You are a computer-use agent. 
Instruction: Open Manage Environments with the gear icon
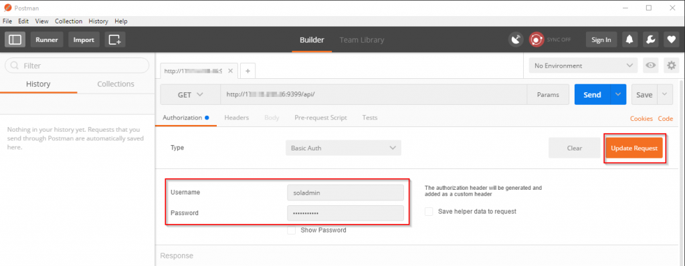tap(672, 65)
